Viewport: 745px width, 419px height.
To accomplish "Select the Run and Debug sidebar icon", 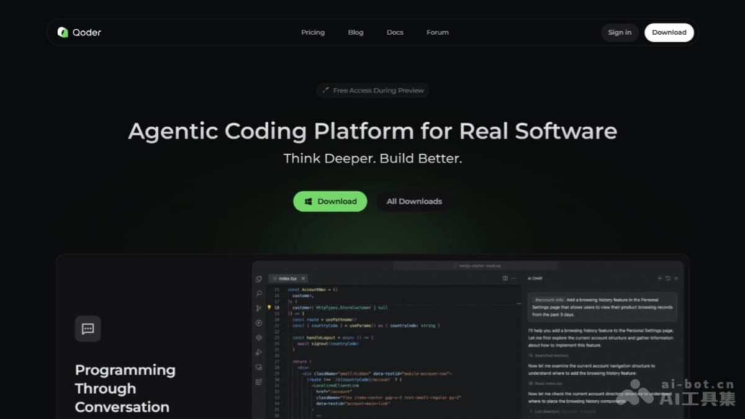I will [259, 322].
